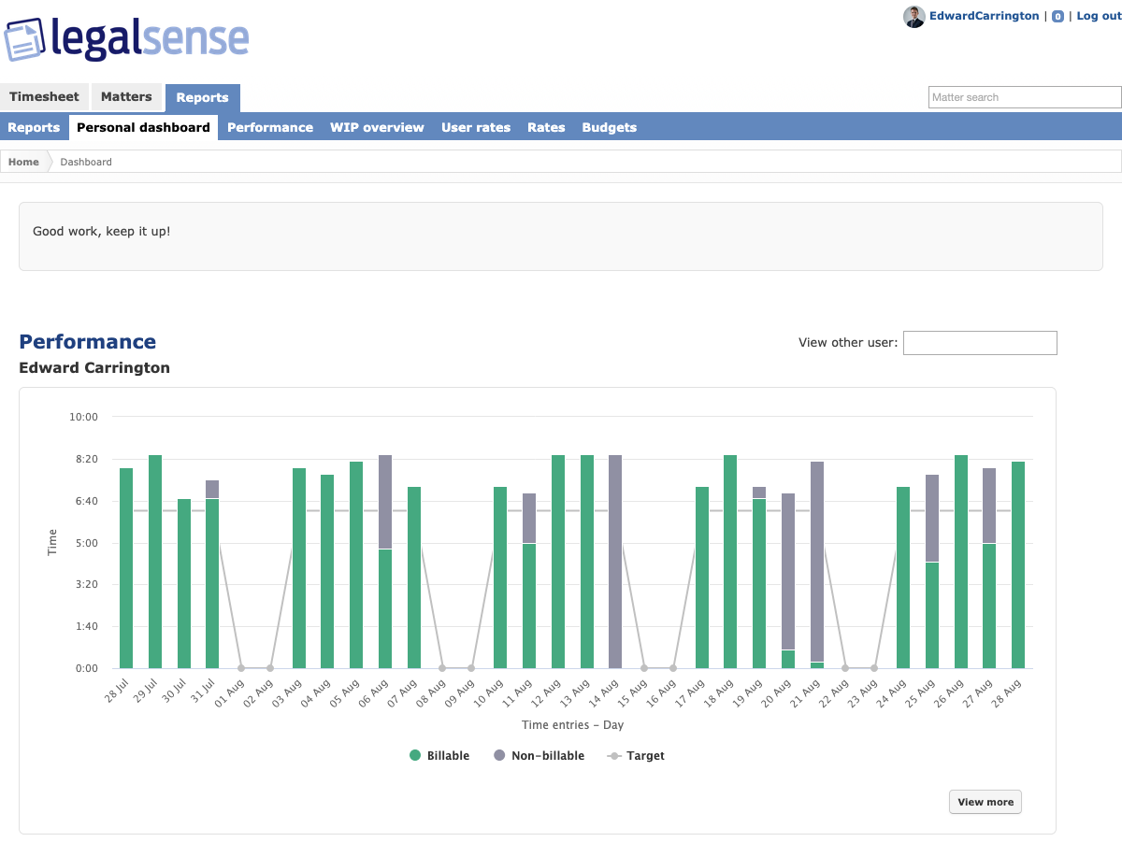
Task: Open the Matters tab
Action: tap(126, 96)
